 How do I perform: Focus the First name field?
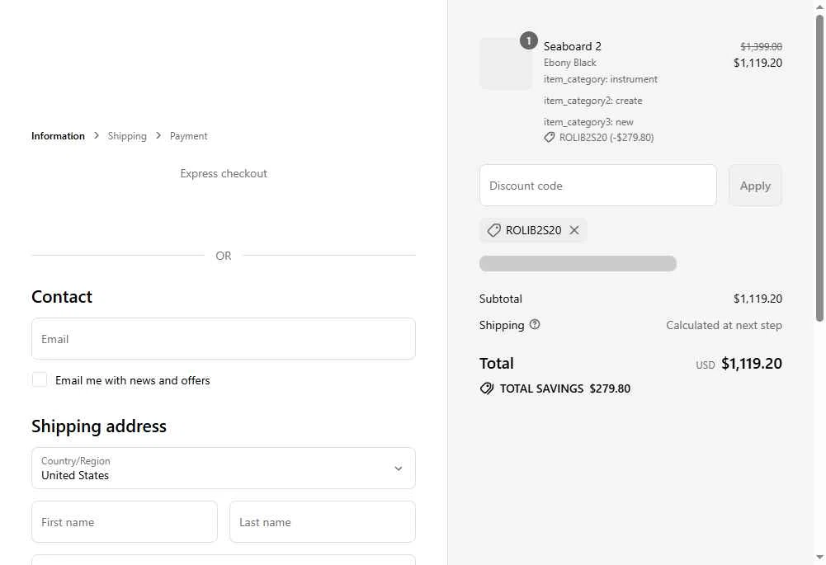(125, 522)
